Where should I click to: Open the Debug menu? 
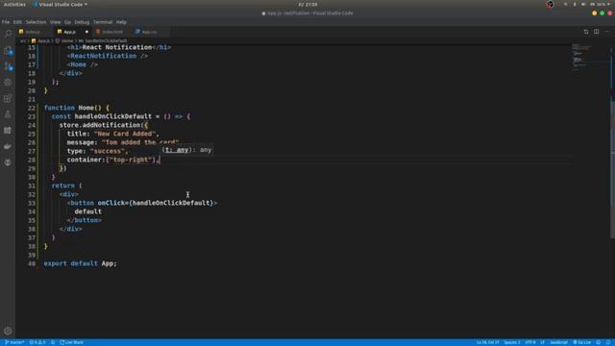(82, 22)
